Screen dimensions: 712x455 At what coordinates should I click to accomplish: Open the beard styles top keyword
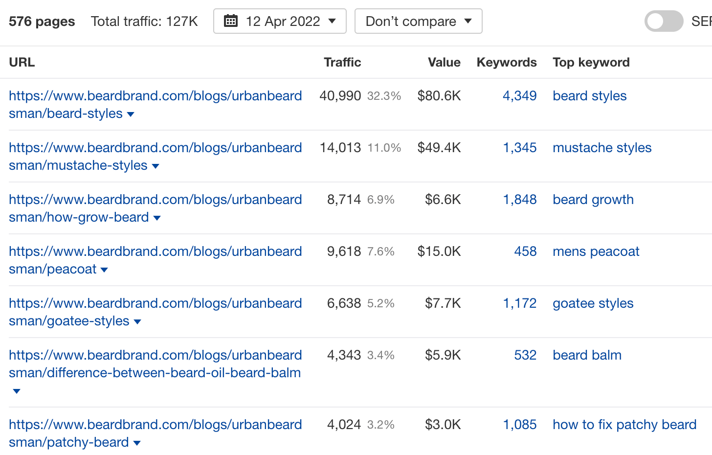[589, 96]
